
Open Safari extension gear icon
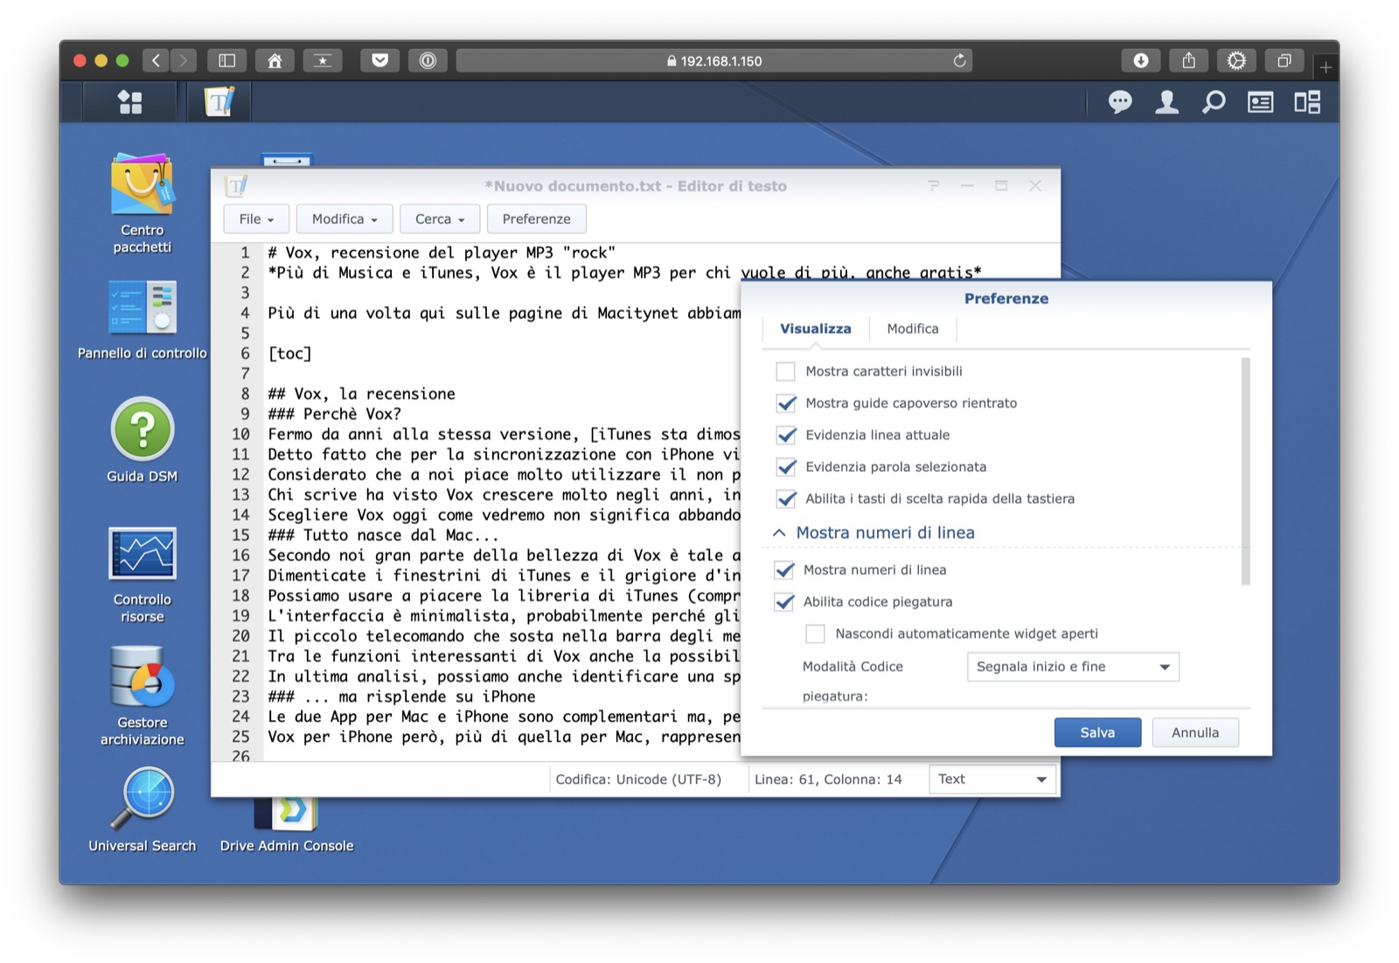[x=1236, y=60]
